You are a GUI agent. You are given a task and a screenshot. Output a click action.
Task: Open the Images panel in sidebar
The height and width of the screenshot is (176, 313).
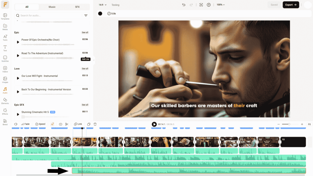(5, 80)
